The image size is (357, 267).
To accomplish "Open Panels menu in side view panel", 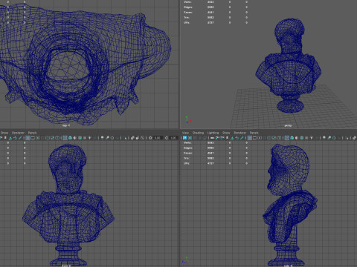I will click(x=254, y=133).
